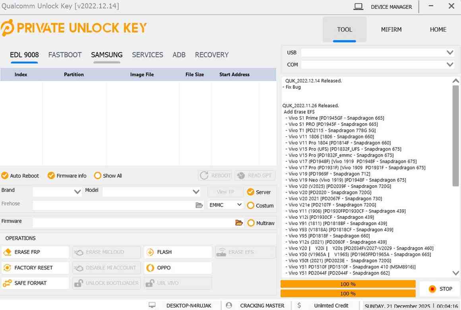Click the File Size column header
The height and width of the screenshot is (310, 461).
pos(195,75)
